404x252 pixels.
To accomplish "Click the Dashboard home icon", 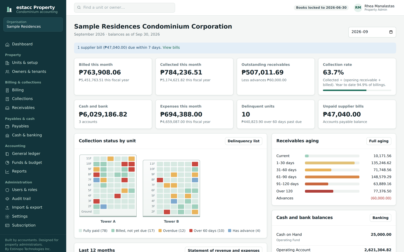I will (7, 45).
